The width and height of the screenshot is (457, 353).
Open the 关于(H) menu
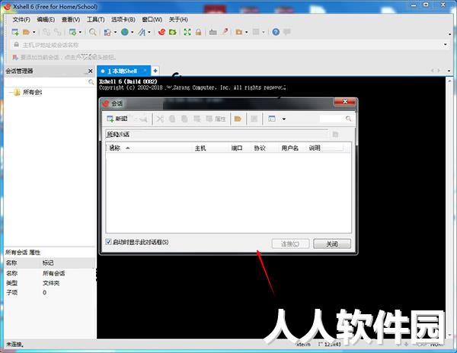pyautogui.click(x=178, y=20)
